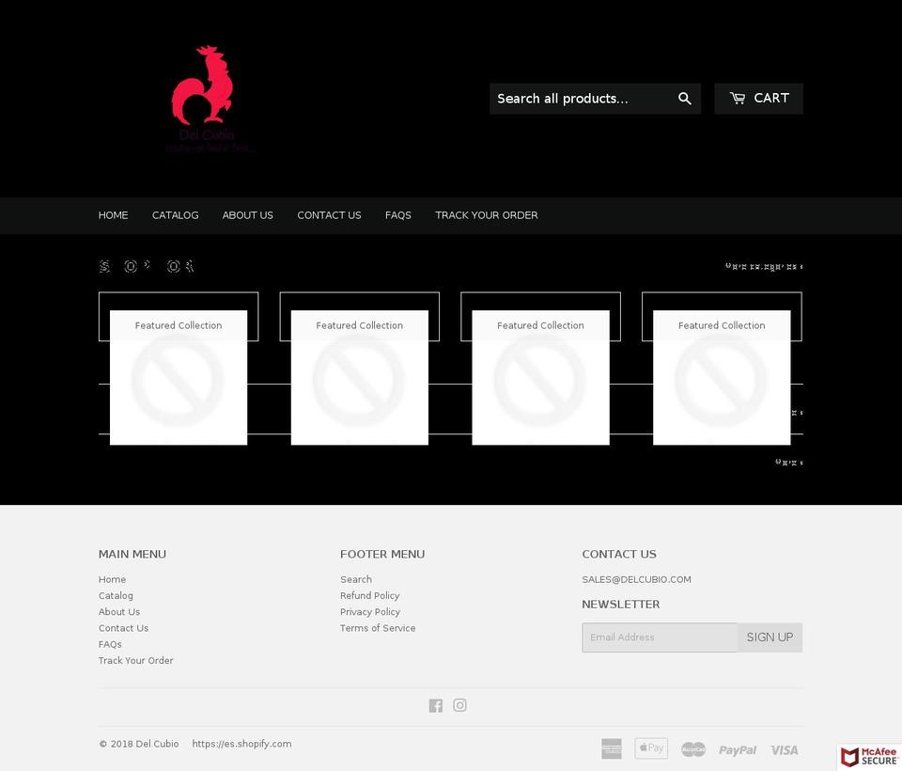
Task: Open Catalog in navigation bar
Action: 176,215
